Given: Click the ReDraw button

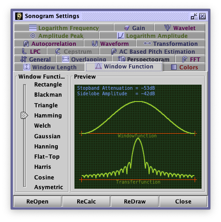Looking at the screenshot, I should click(135, 201).
